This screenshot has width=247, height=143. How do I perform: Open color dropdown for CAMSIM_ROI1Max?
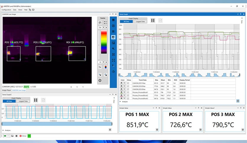(124, 83)
